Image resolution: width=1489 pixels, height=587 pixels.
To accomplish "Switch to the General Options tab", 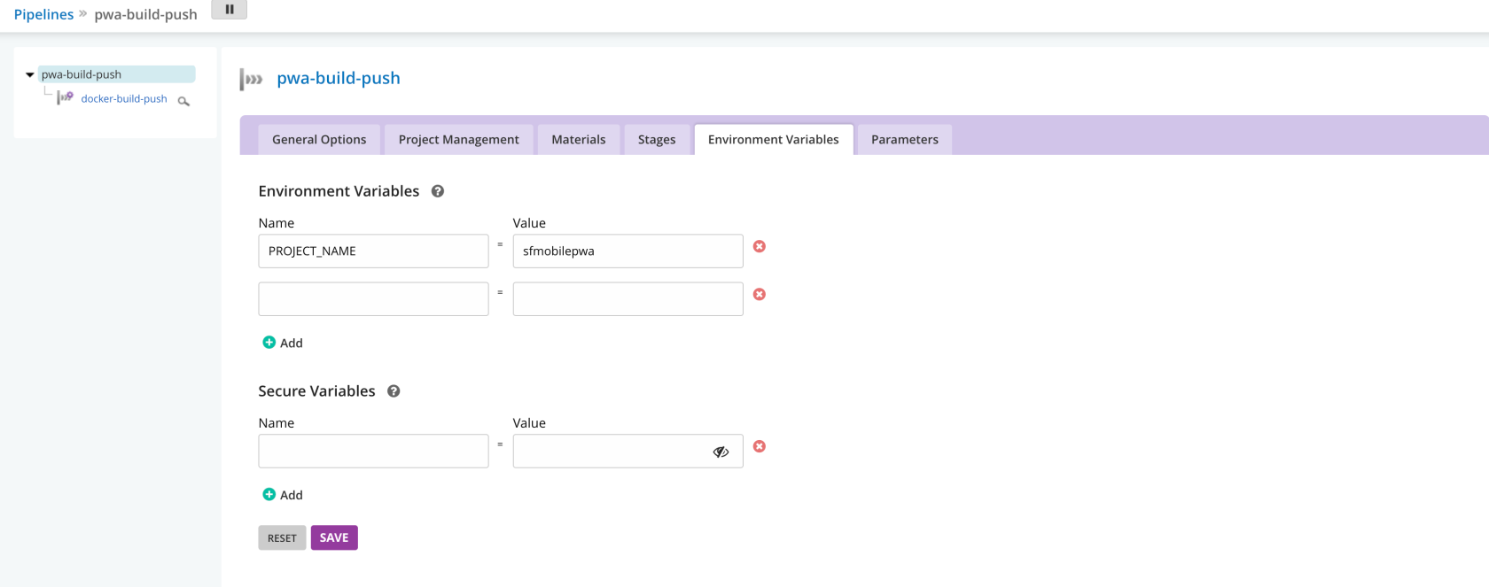I will (319, 140).
